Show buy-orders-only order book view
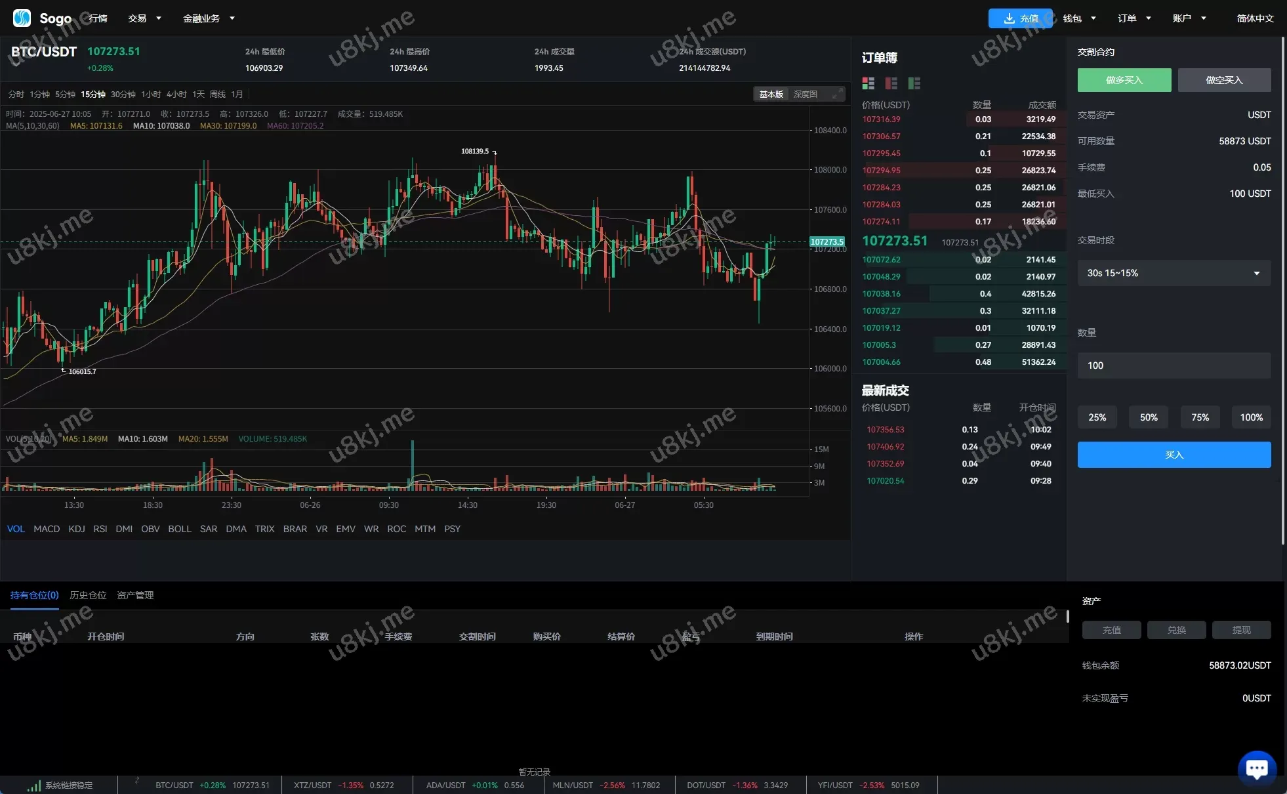Viewport: 1287px width, 794px height. coord(914,83)
